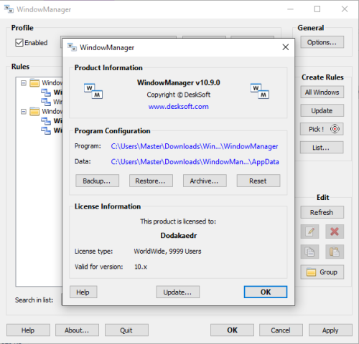Select second window rule icon under first folder

pyautogui.click(x=46, y=102)
